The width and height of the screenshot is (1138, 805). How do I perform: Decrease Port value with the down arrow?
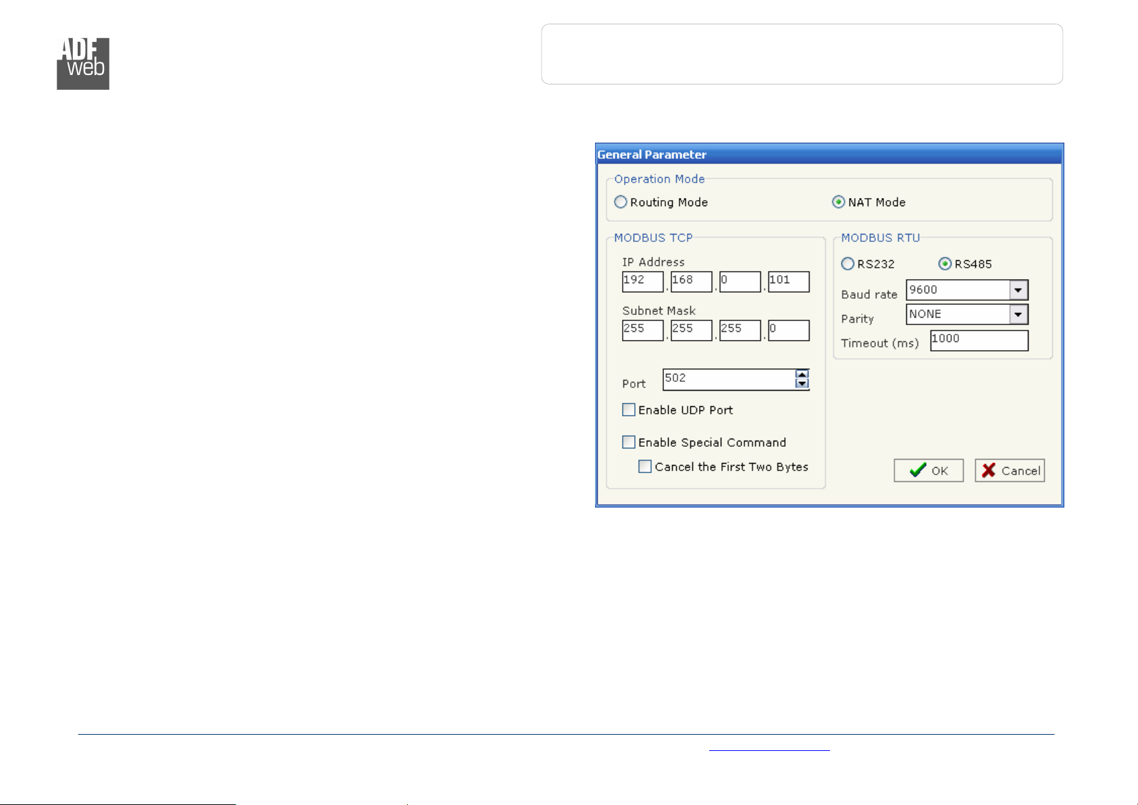coord(802,384)
